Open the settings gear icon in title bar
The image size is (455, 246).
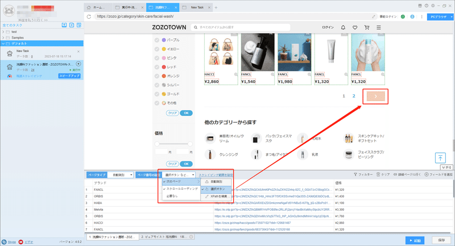(433, 6)
